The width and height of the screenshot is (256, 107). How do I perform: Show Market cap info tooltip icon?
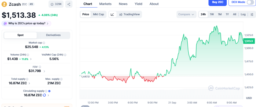coord(44,43)
